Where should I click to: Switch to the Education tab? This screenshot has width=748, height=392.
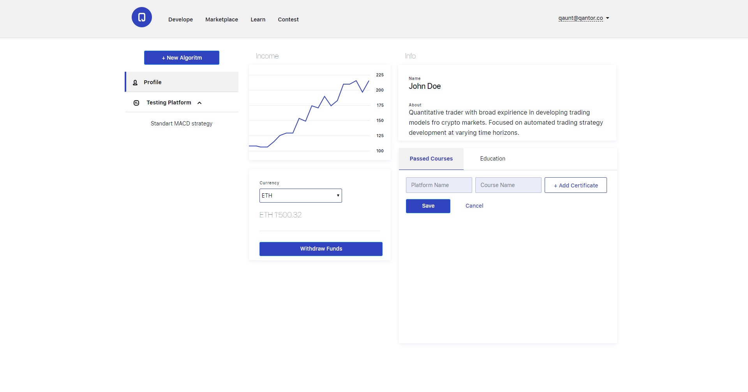(x=492, y=159)
